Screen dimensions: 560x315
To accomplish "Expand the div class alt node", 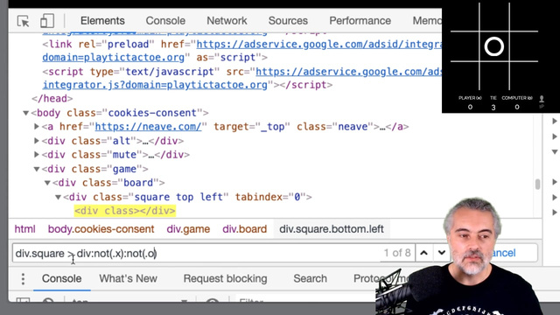I will (37, 141).
